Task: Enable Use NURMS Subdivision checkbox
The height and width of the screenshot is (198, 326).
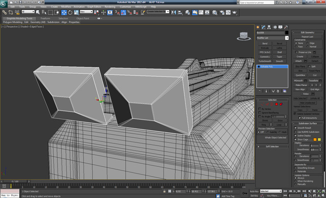Action: 295,132
